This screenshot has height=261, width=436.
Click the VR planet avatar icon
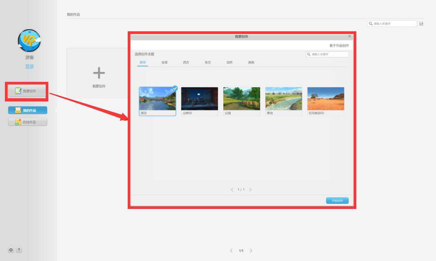(x=29, y=40)
